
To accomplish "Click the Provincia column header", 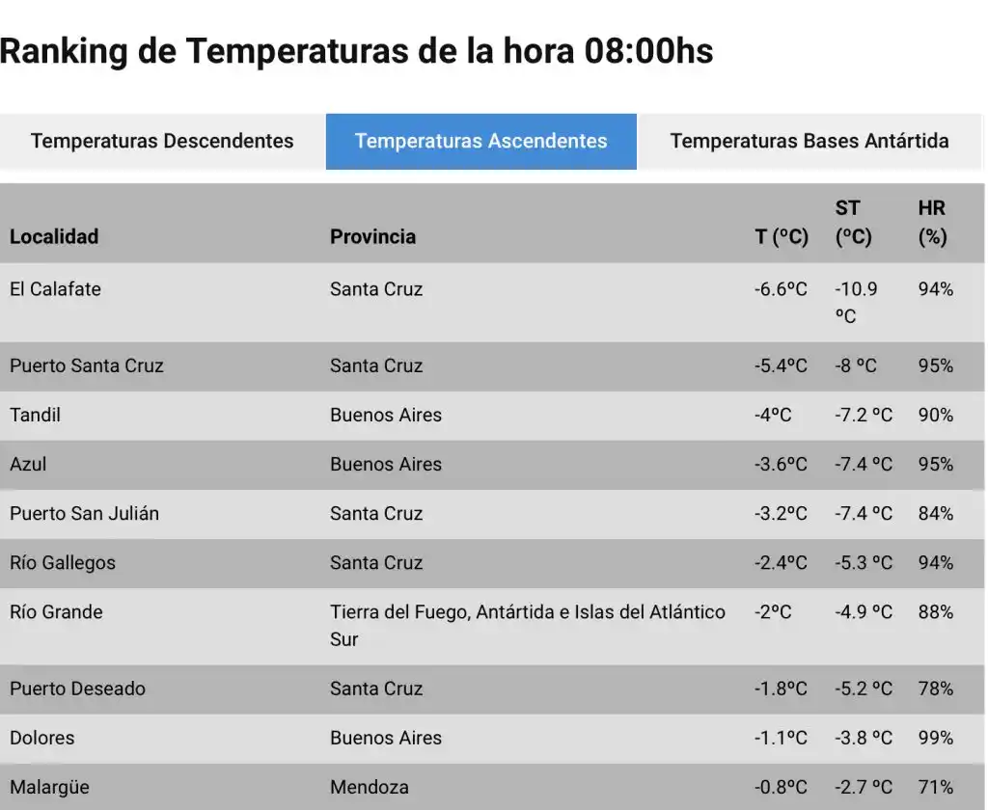I will (x=372, y=236).
